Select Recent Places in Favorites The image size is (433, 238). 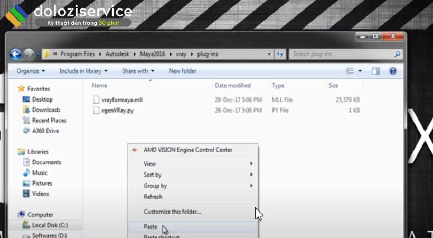[x=49, y=121]
